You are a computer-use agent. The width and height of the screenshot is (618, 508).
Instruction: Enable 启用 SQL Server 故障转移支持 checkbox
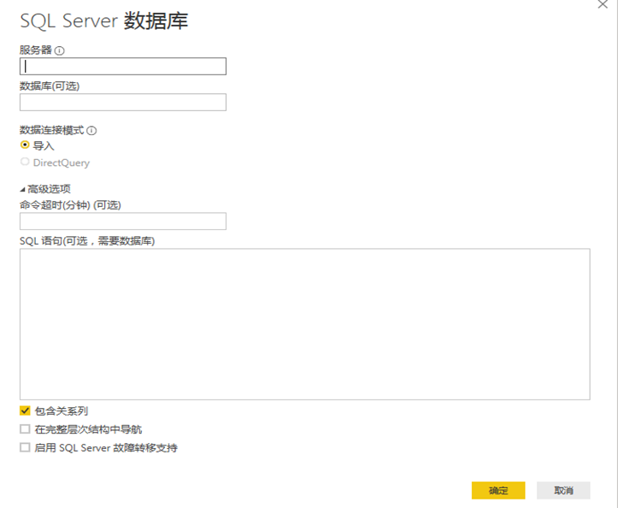pos(25,447)
